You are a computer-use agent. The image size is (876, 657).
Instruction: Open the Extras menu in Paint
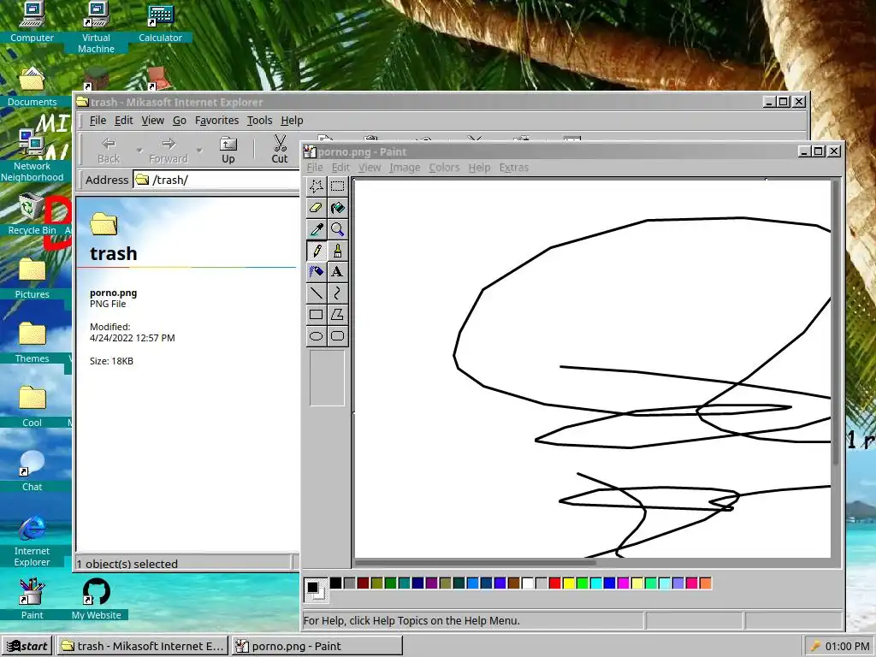click(513, 168)
